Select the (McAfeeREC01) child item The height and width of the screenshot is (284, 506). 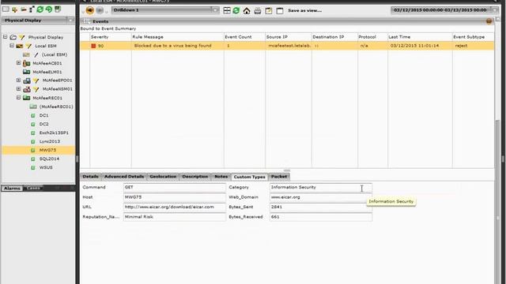click(56, 106)
